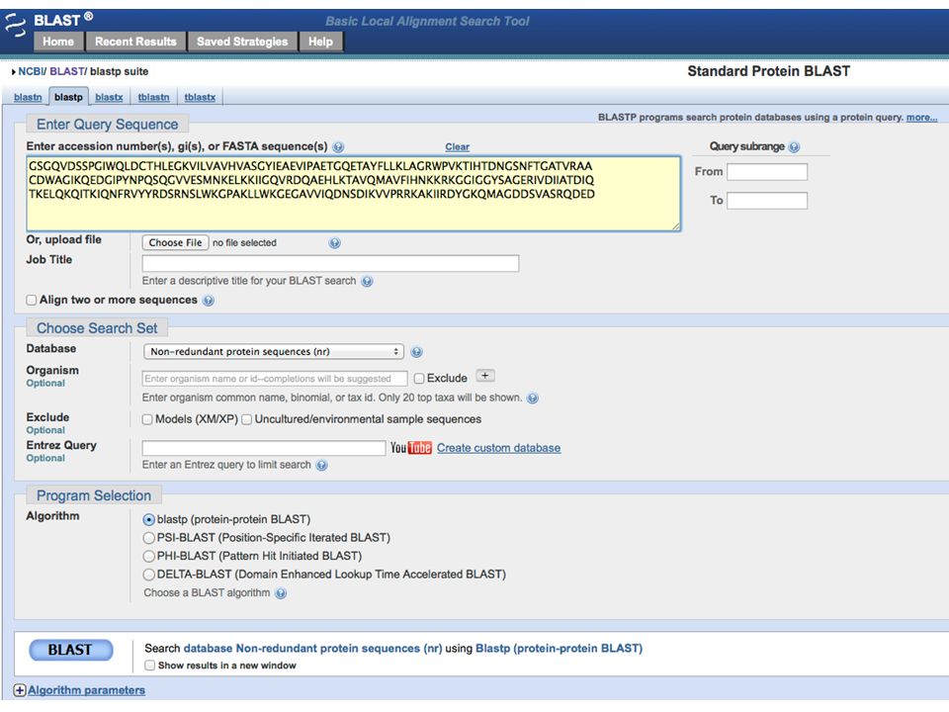The height and width of the screenshot is (712, 949).
Task: Check the organism Exclude checkbox
Action: coord(419,379)
